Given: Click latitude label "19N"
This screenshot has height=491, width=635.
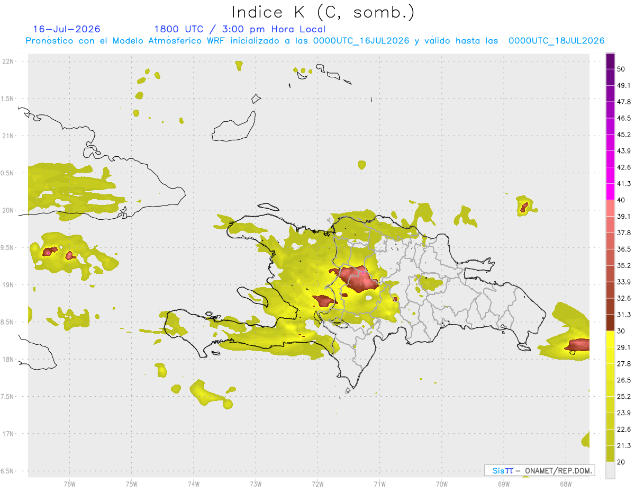Looking at the screenshot, I should (8, 284).
